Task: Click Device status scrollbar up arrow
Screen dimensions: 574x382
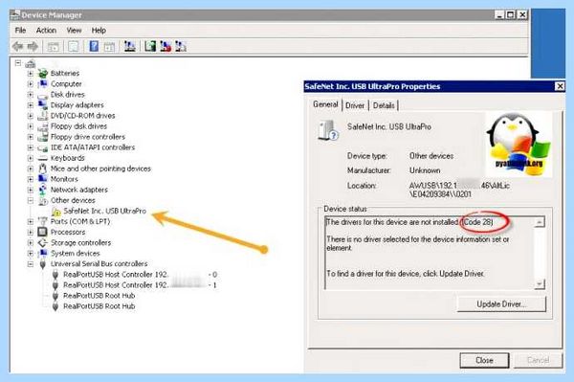Action: coord(540,222)
